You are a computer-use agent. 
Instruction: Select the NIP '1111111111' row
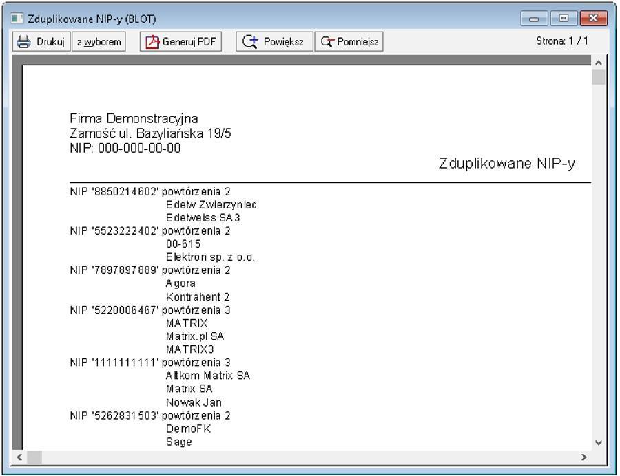(150, 363)
